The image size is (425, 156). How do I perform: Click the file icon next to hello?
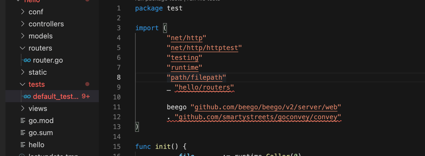[x=23, y=145]
